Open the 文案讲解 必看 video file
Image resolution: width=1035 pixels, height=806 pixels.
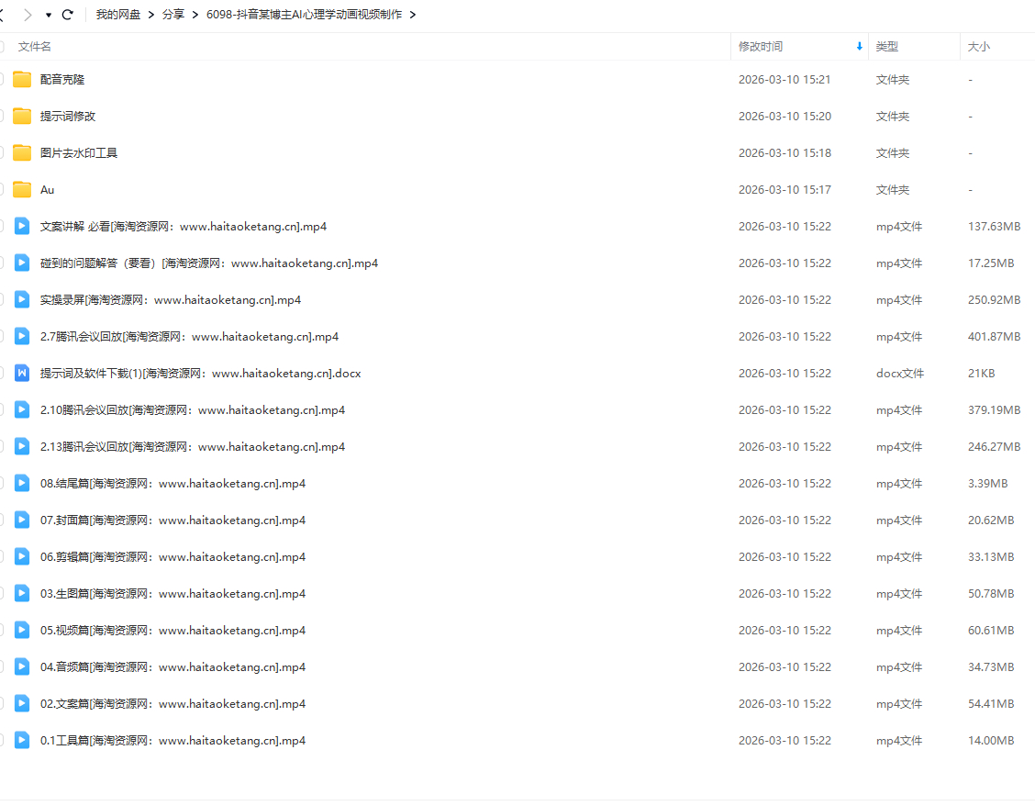184,227
